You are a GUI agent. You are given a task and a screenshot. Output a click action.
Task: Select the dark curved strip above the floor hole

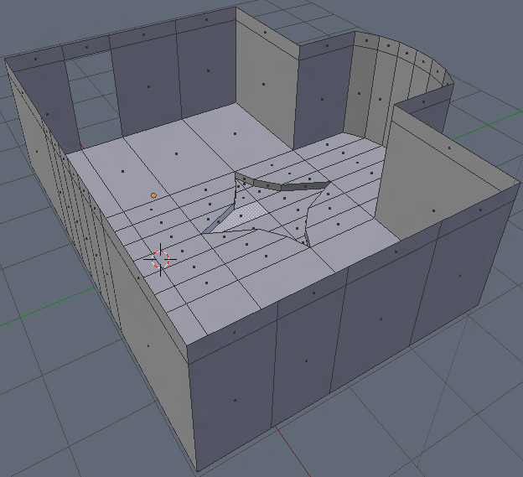point(282,182)
